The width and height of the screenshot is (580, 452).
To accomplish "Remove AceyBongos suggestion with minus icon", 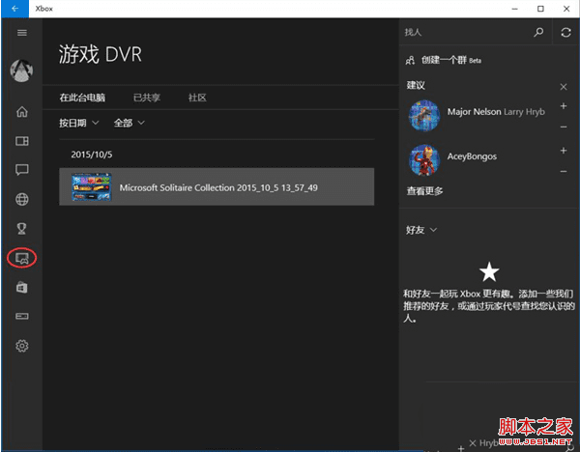I will pos(564,171).
